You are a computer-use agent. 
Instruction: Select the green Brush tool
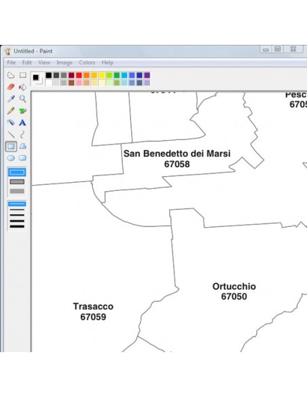coord(23,111)
